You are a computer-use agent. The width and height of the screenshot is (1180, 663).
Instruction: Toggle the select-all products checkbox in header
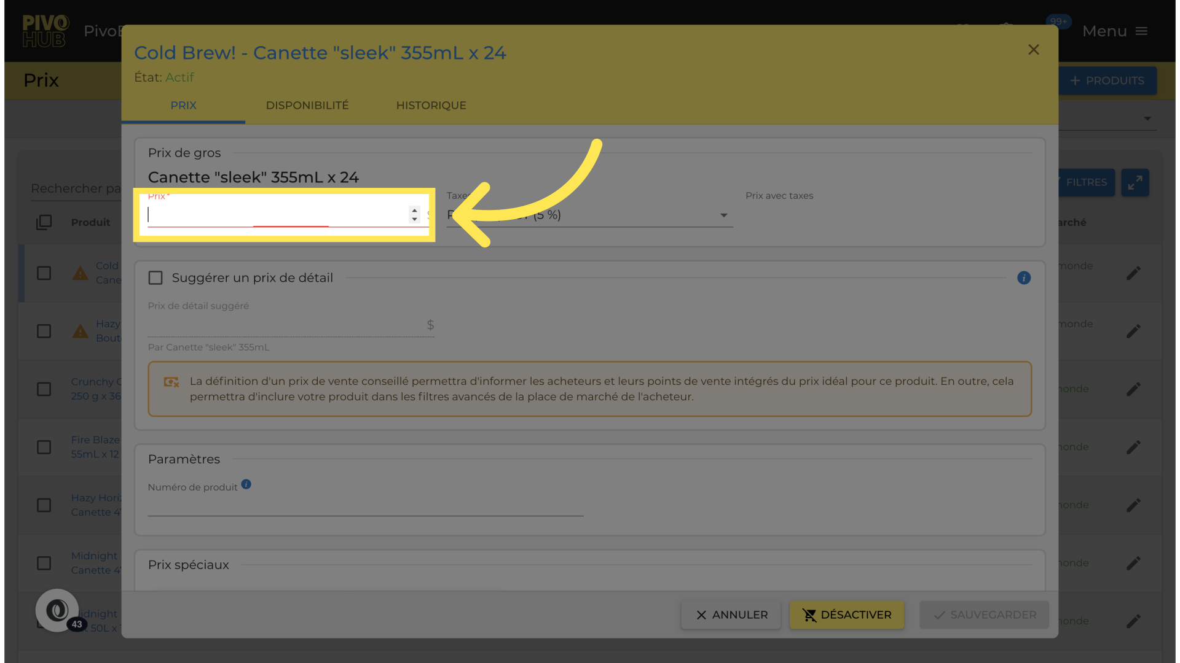pos(44,222)
